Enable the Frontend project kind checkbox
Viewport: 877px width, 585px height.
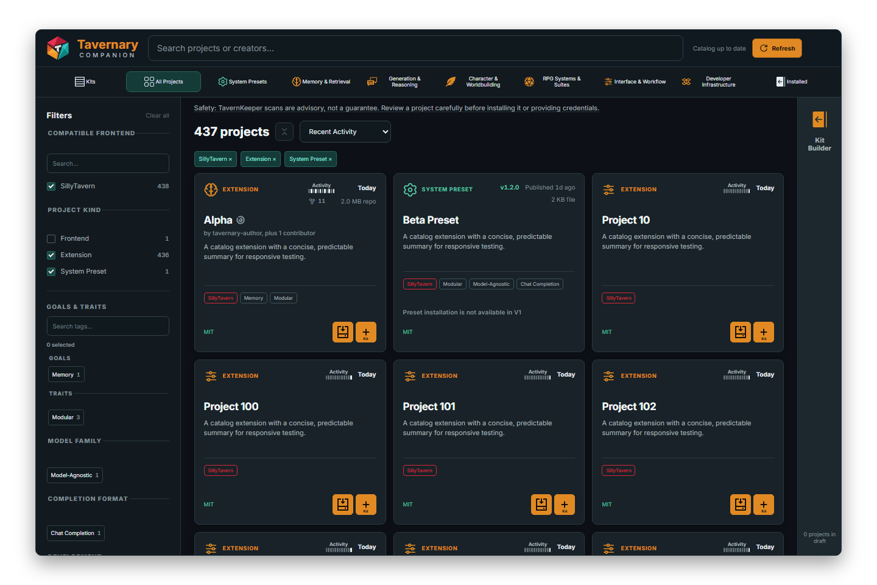click(51, 239)
